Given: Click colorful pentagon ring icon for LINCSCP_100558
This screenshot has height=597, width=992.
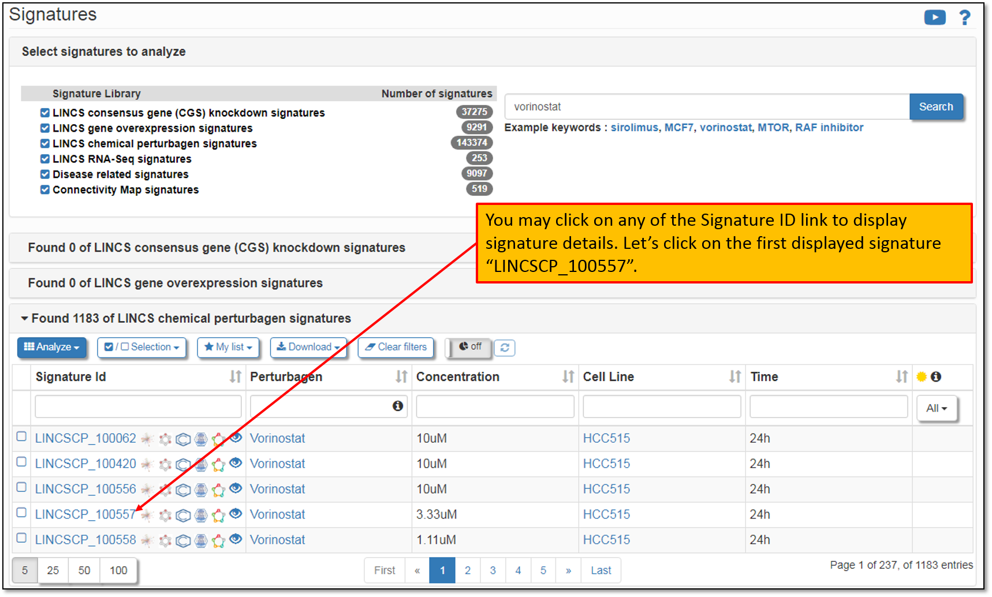Looking at the screenshot, I should tap(218, 541).
